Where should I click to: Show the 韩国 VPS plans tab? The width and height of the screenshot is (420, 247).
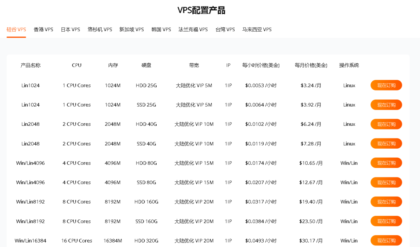[x=161, y=29]
